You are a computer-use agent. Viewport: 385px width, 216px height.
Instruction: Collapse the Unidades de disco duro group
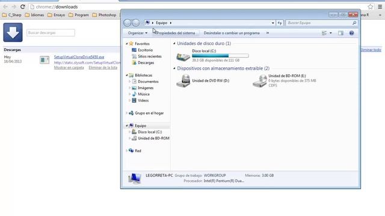click(174, 43)
